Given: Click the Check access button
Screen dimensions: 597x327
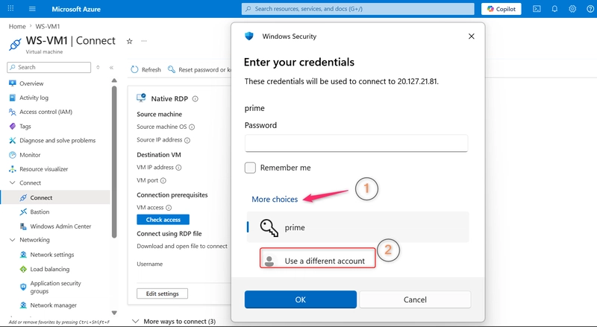Looking at the screenshot, I should pyautogui.click(x=163, y=220).
